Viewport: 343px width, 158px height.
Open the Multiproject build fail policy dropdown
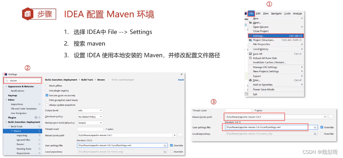(90, 123)
